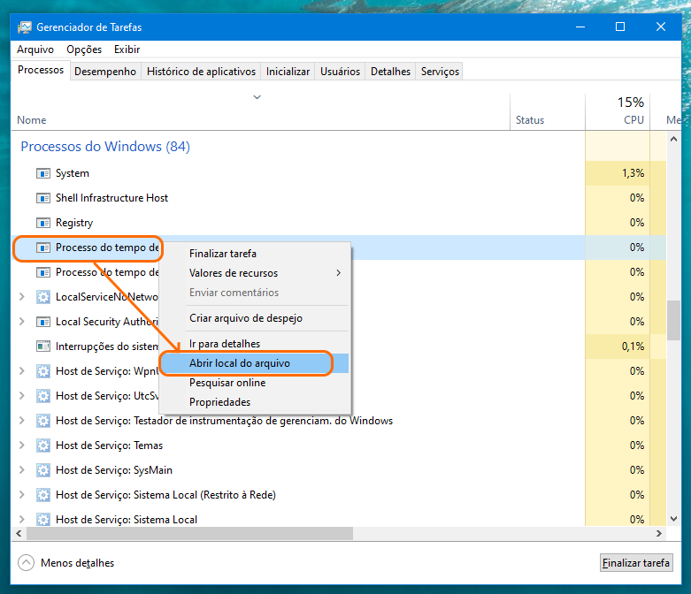Click the LocalServiceNoNetwork gear icon
Image resolution: width=691 pixels, height=594 pixels.
click(42, 297)
